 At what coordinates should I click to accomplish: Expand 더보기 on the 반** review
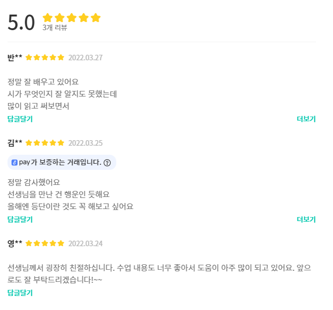point(306,119)
